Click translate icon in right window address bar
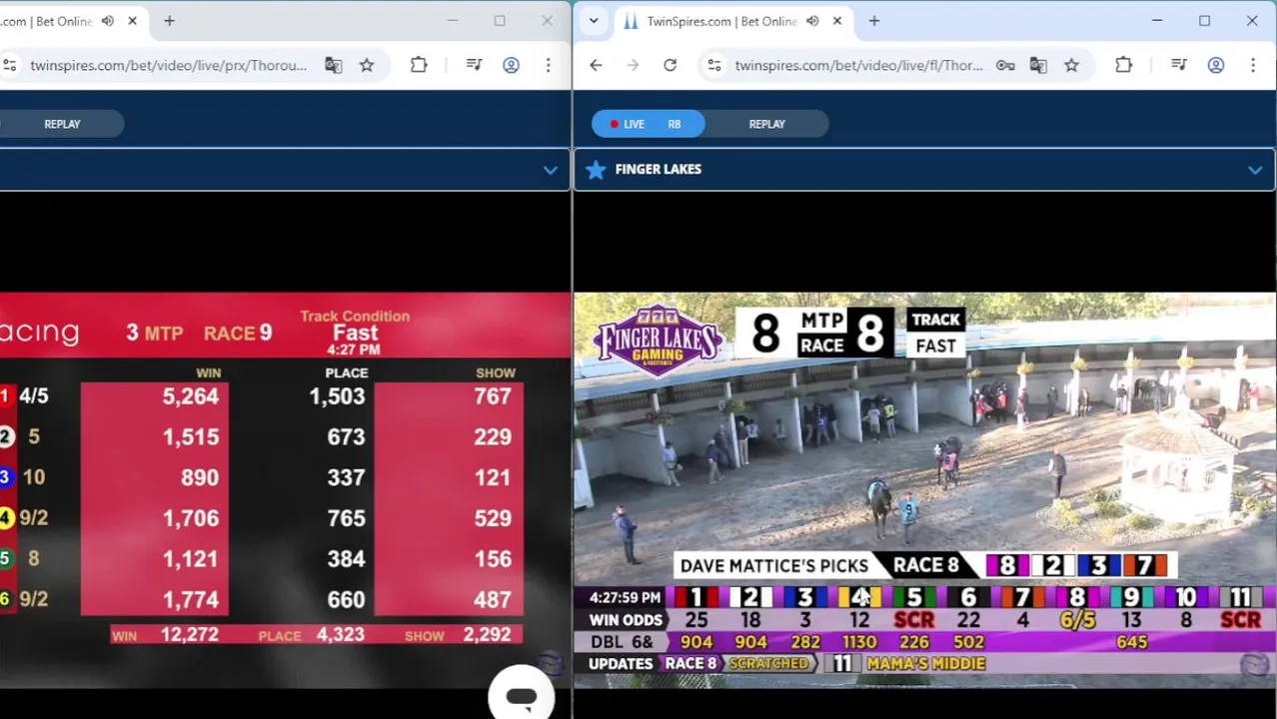This screenshot has height=719, width=1277. [x=1038, y=65]
